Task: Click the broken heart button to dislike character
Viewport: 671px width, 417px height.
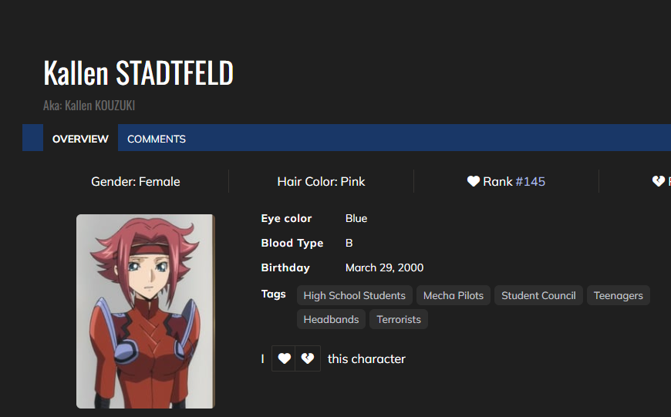Action: [x=308, y=358]
